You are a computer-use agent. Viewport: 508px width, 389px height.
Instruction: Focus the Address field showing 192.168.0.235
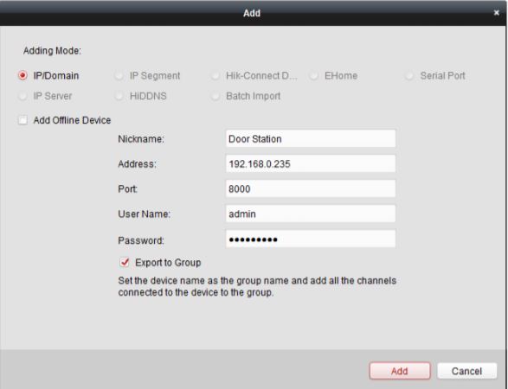click(x=311, y=163)
